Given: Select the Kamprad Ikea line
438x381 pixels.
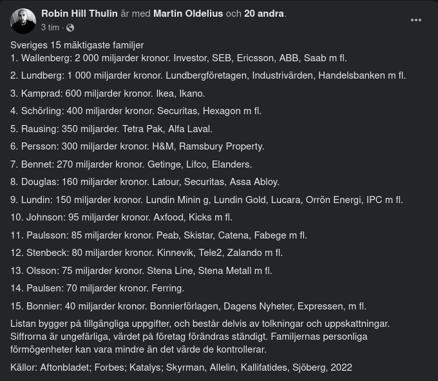Looking at the screenshot, I should click(x=108, y=93).
